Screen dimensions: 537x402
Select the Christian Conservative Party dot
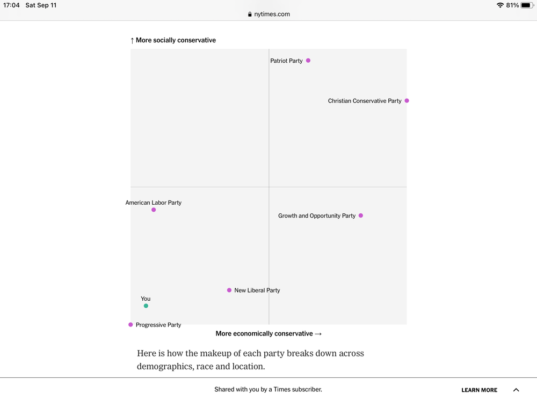tap(407, 101)
